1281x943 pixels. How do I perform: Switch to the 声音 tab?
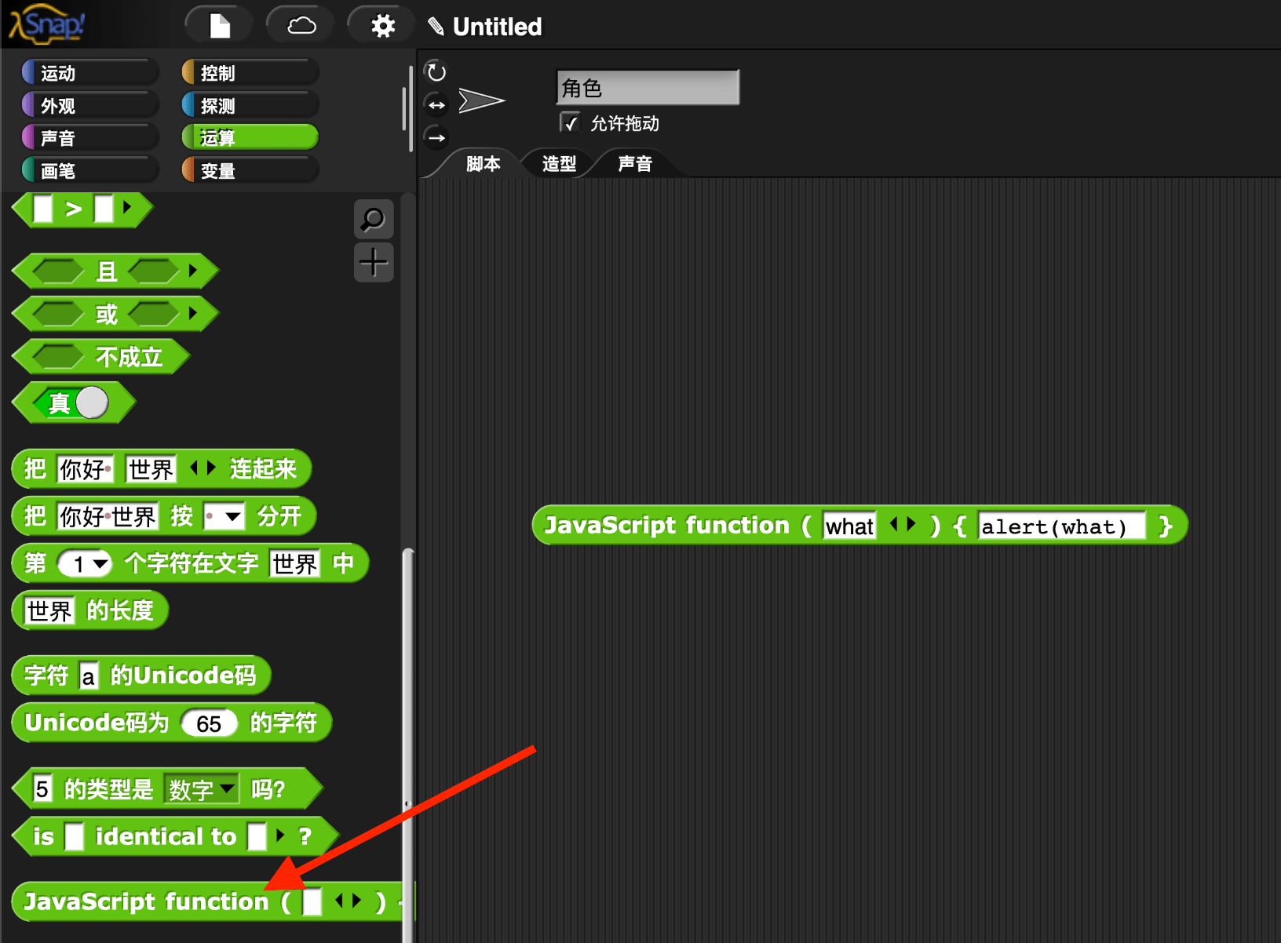[633, 164]
